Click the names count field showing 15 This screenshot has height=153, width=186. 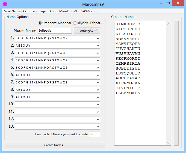tap(95, 134)
